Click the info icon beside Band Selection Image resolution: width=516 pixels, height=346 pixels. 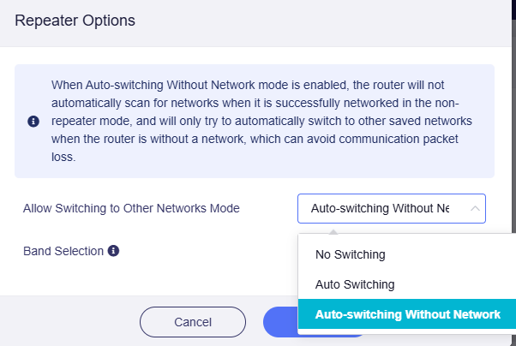tap(113, 251)
